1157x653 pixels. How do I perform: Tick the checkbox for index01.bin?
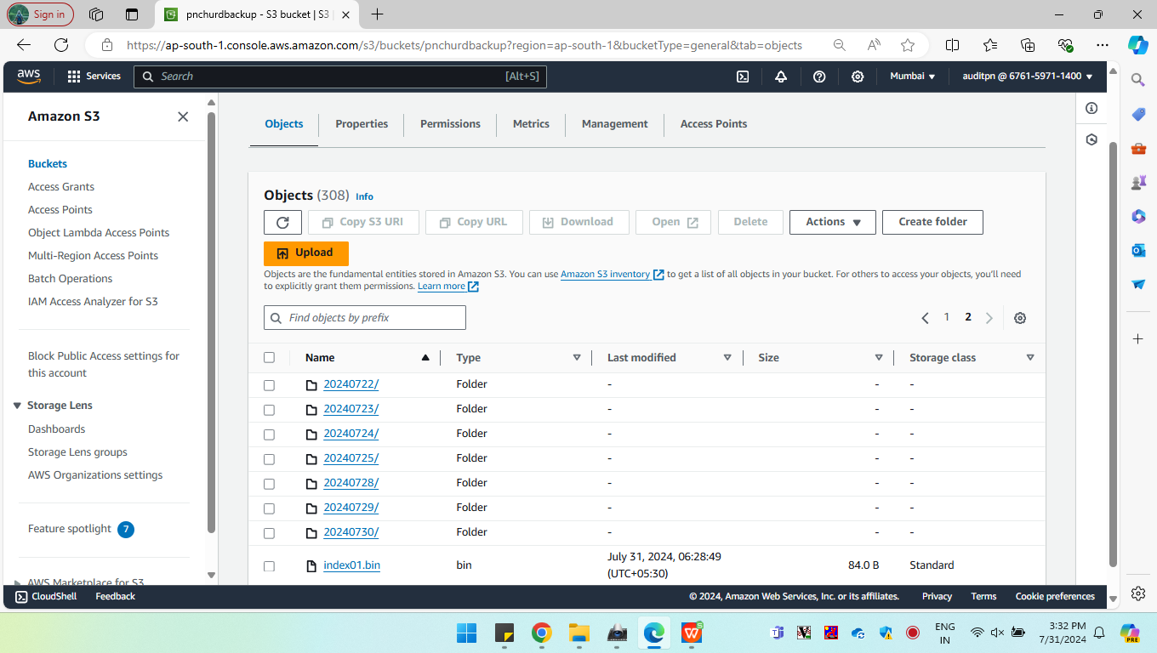point(269,566)
